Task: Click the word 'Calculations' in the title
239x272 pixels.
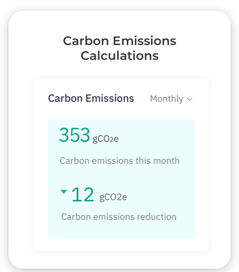Action: point(120,56)
